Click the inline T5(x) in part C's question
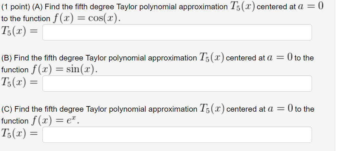The height and width of the screenshot is (151, 341). tap(212, 109)
